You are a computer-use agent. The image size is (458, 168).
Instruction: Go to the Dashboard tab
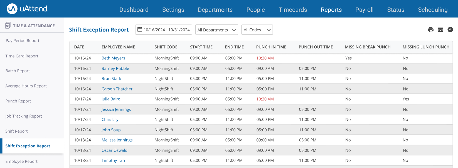134,10
